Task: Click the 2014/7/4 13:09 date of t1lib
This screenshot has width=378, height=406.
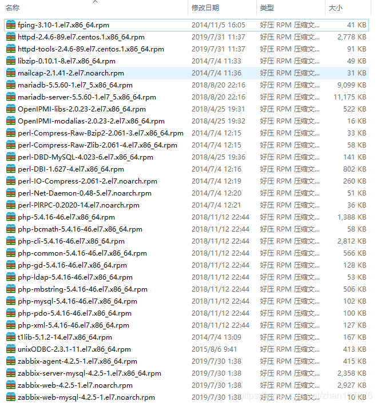Action: (x=216, y=337)
